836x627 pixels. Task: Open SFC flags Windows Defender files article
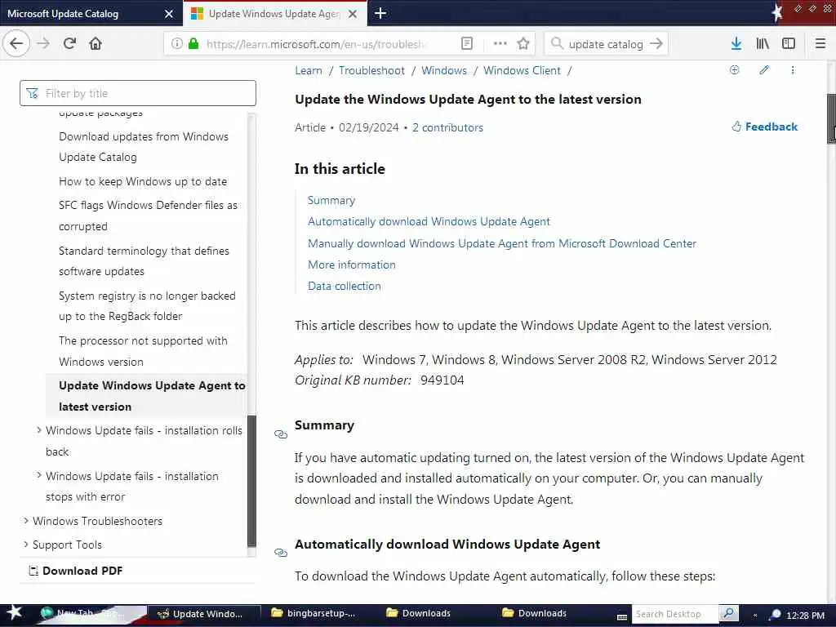[148, 216]
